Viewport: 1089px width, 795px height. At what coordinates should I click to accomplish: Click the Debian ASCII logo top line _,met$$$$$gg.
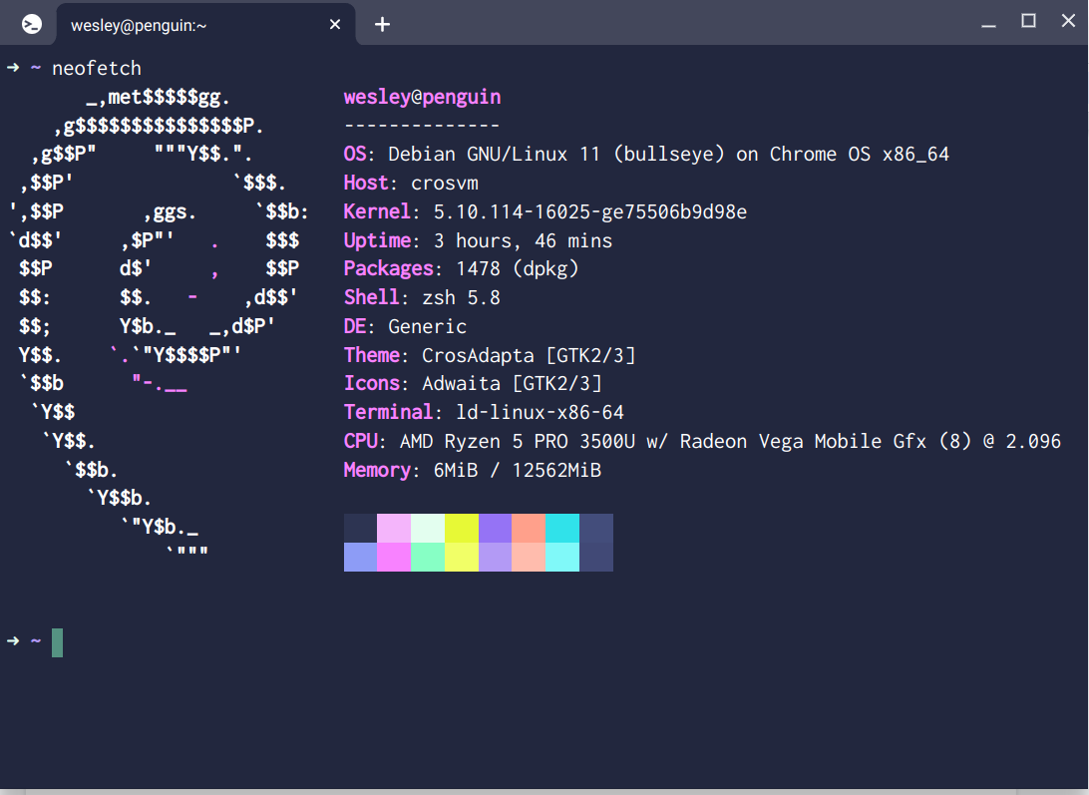click(x=159, y=98)
